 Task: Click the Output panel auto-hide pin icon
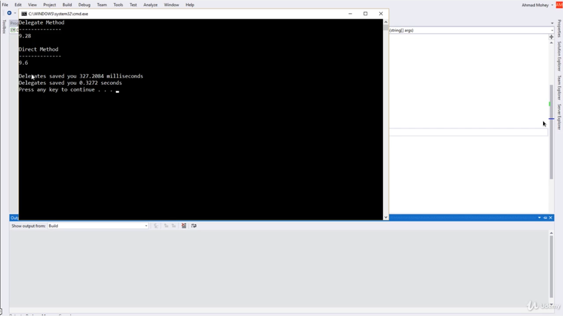[545, 217]
